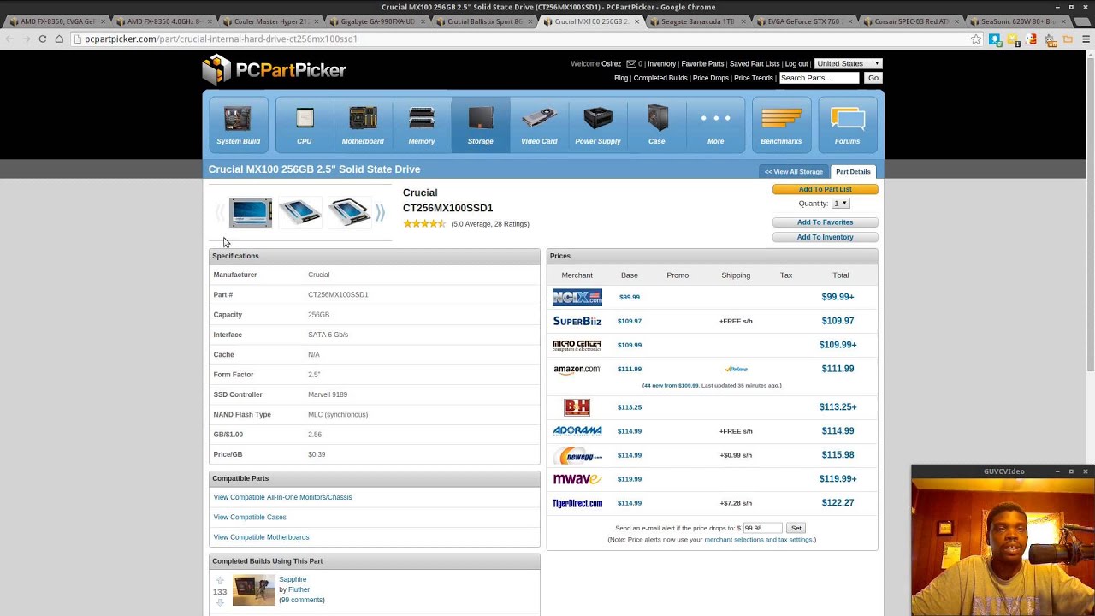This screenshot has height=616, width=1095.
Task: Switch to the Corsair SPEC-03 Red tab
Action: tap(910, 21)
